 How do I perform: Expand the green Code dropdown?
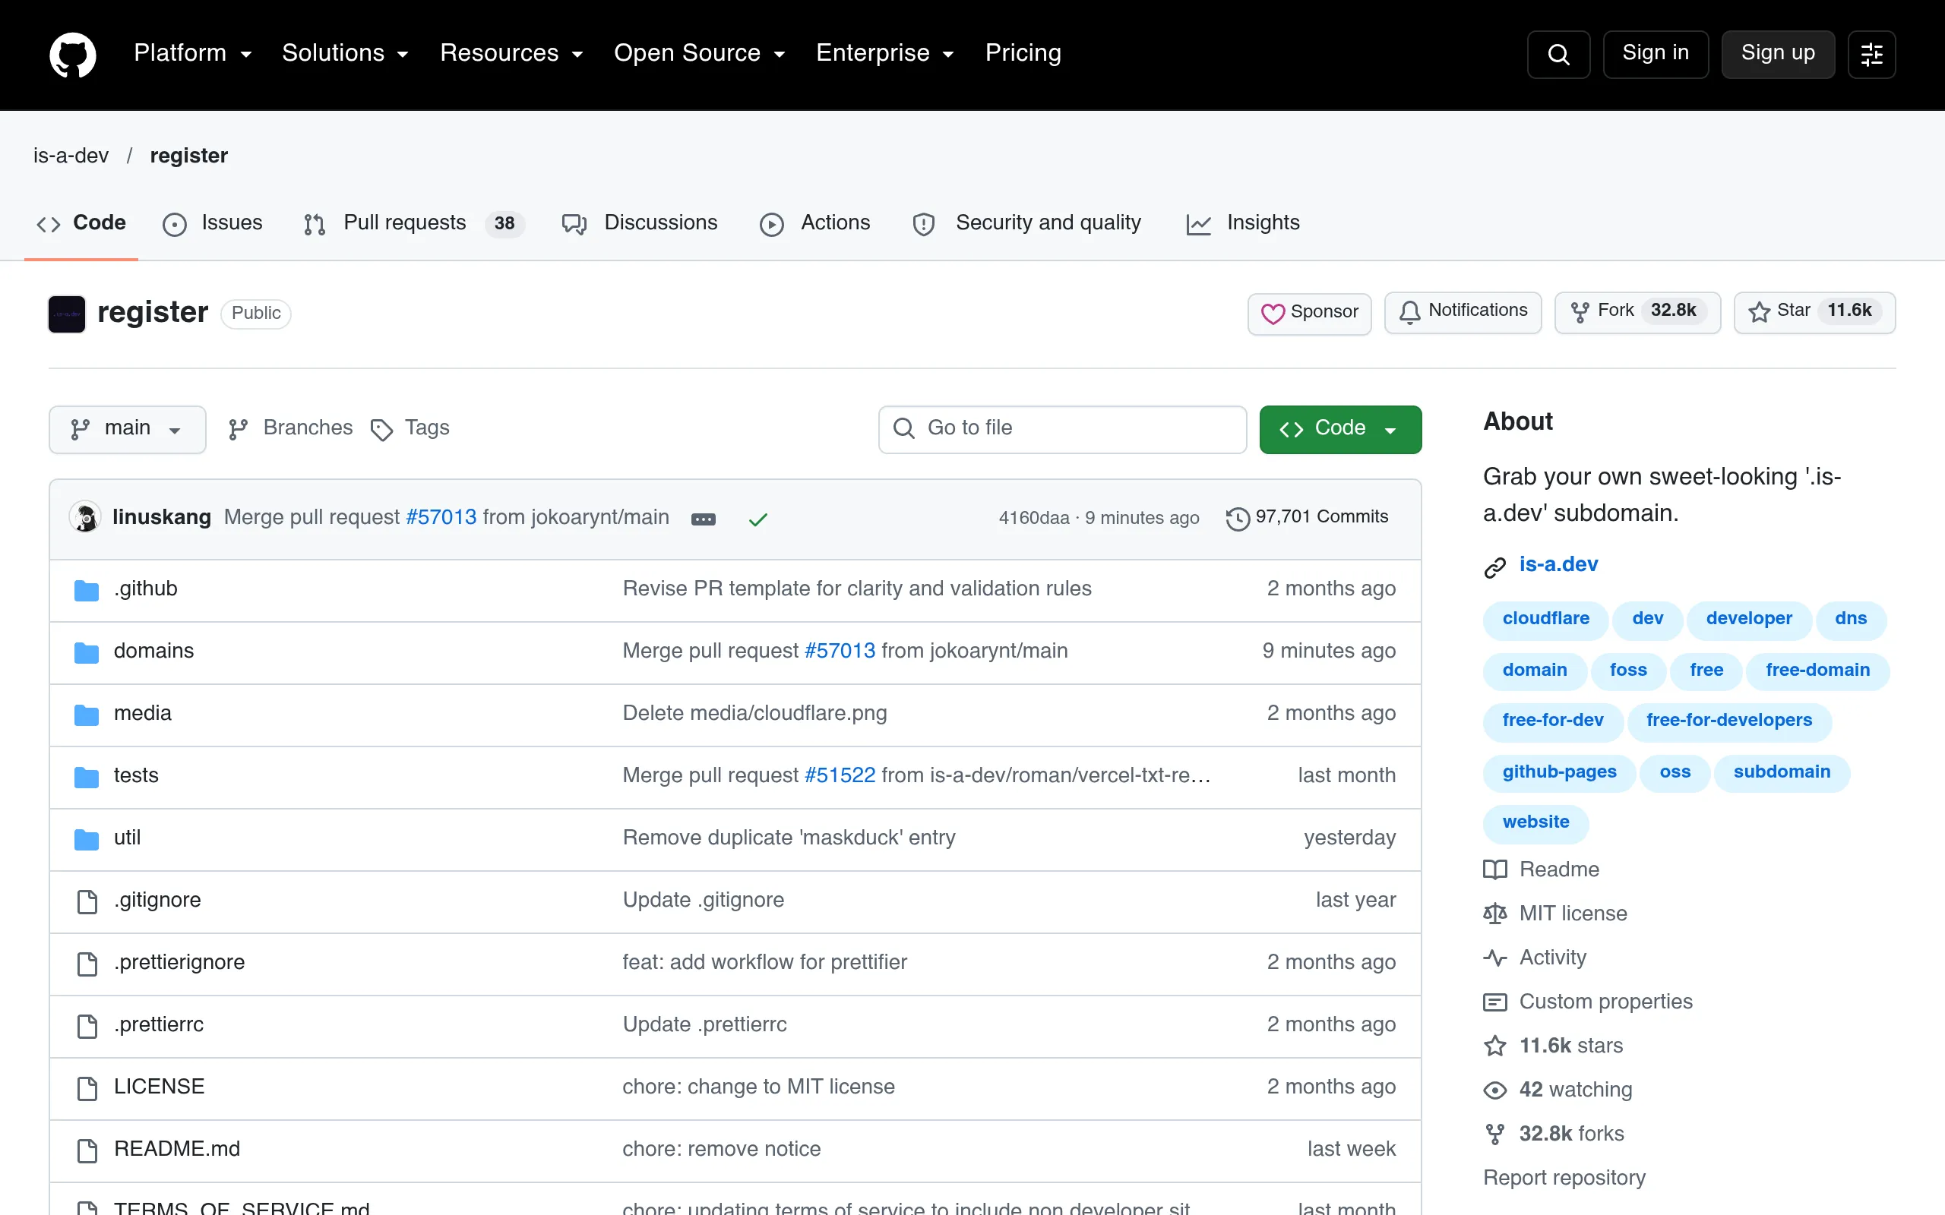coord(1339,429)
